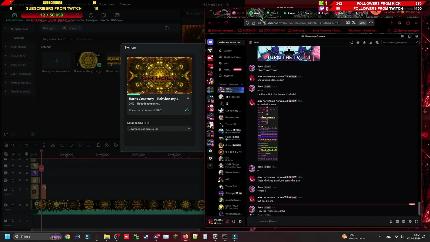Show Jenni's user profile panel
The image size is (430, 242).
coord(377,43)
